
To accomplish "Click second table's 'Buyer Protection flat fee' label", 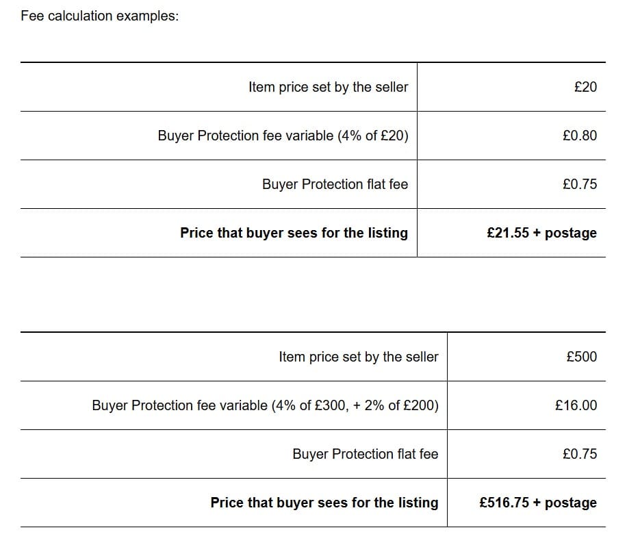I will 365,454.
